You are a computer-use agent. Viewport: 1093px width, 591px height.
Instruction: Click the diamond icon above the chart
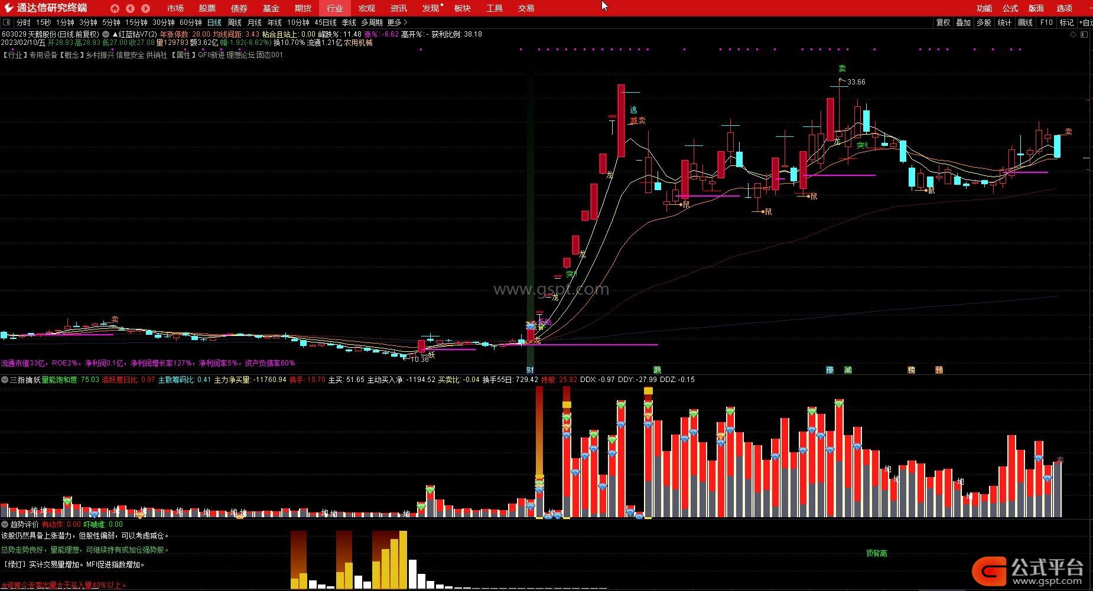1074,35
